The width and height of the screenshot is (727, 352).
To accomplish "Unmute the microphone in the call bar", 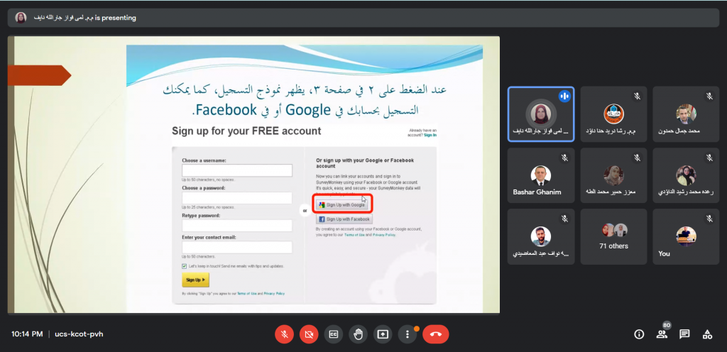I will click(285, 334).
